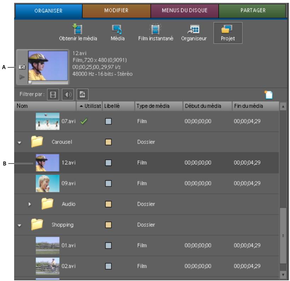Collapse the Shopping folder
The height and width of the screenshot is (281, 290).
[19, 225]
